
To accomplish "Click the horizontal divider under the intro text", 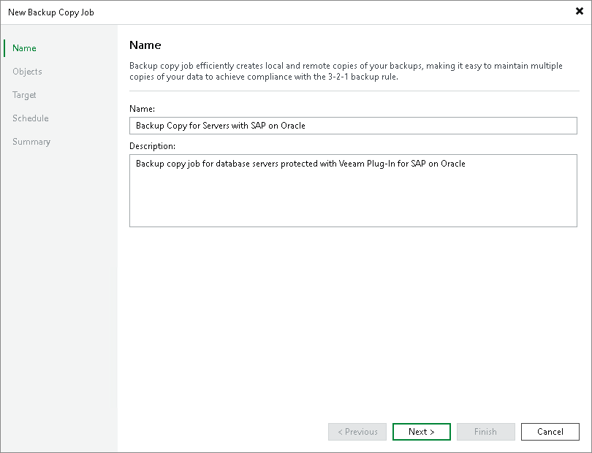I will [353, 91].
